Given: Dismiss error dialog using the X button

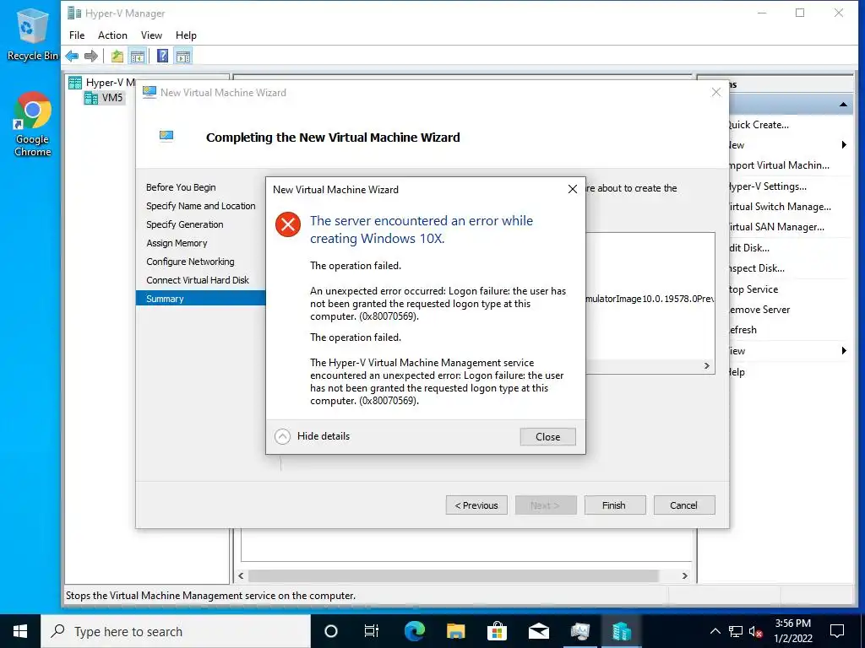Looking at the screenshot, I should pos(573,189).
